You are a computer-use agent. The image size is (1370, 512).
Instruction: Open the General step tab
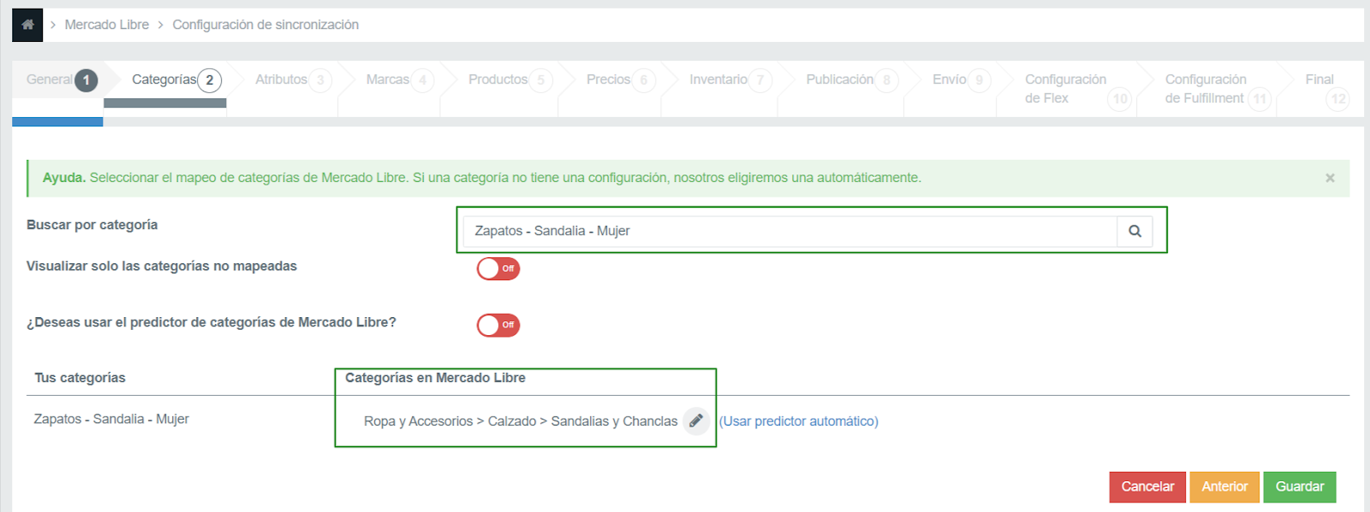click(62, 79)
